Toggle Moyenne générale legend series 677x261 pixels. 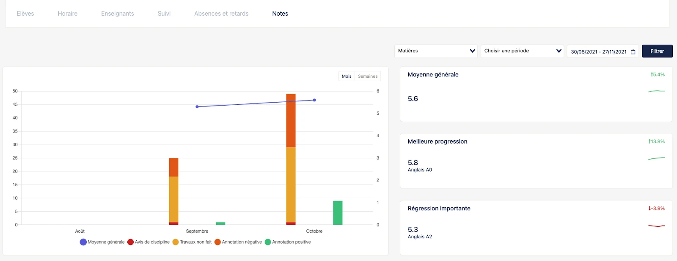[x=102, y=242]
